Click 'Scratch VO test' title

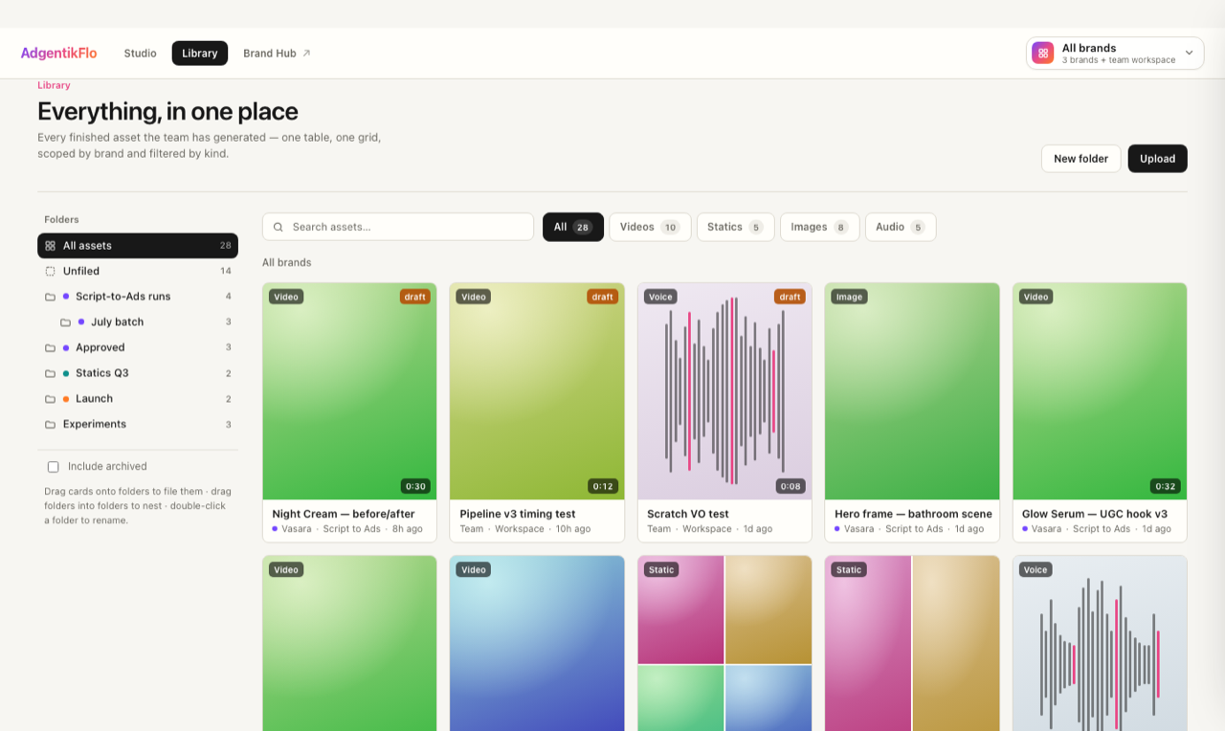tap(688, 514)
